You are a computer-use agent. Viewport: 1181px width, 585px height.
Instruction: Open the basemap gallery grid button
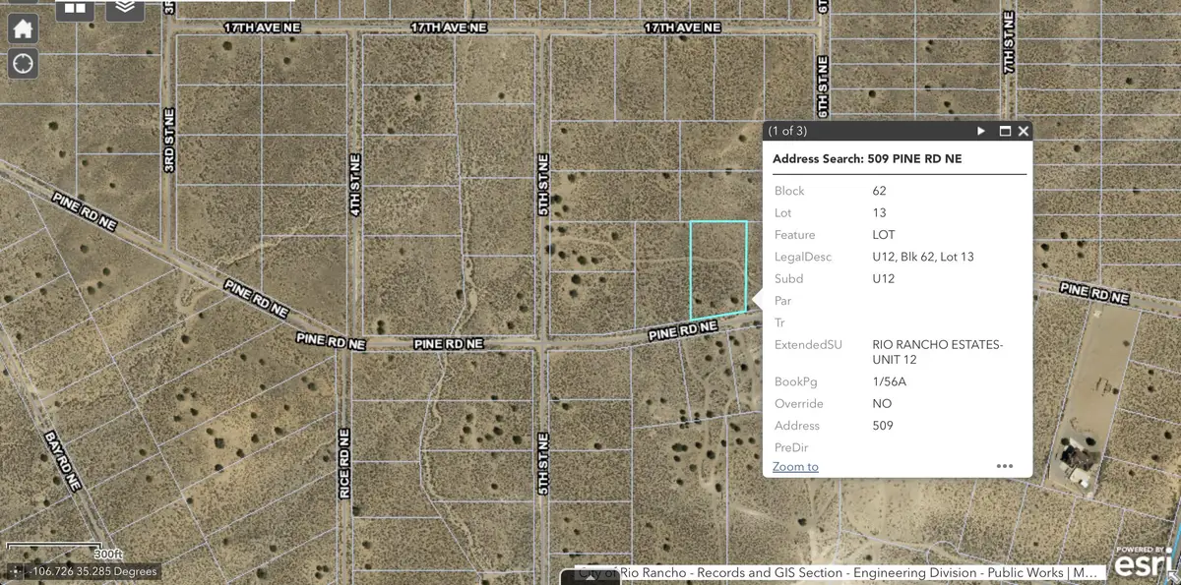75,9
